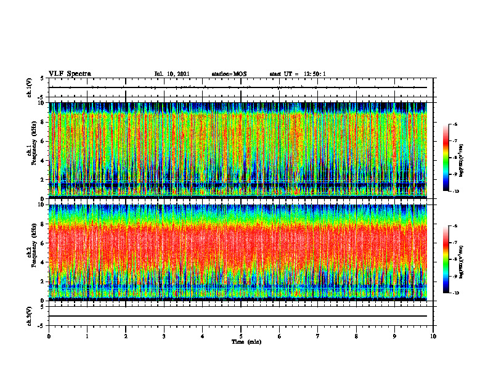Click the ch.2 spectrogram panel
The width and height of the screenshot is (488, 377).
pos(237,253)
